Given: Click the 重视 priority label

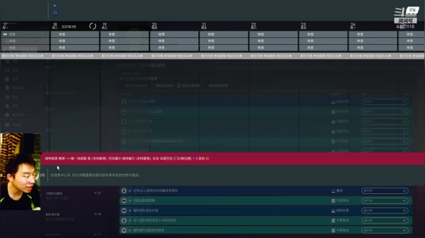Looking at the screenshot, I should [339, 191].
